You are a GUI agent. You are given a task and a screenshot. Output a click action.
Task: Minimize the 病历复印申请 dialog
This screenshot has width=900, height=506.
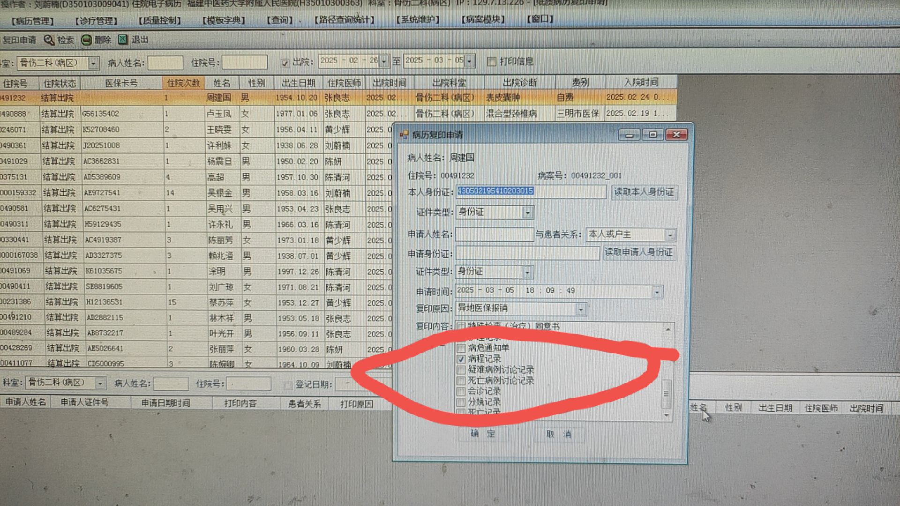coord(629,135)
